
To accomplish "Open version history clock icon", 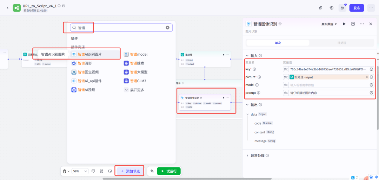I will pyautogui.click(x=332, y=8).
